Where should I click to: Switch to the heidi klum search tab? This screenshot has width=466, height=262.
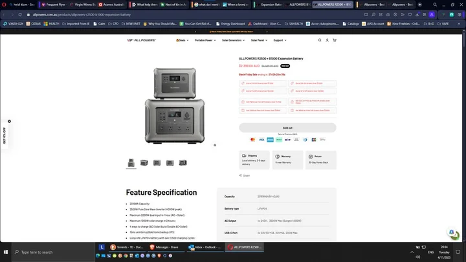click(x=23, y=5)
